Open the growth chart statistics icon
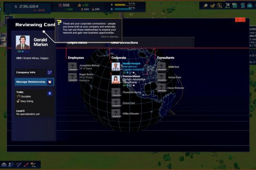This screenshot has width=256, height=170. click(212, 6)
